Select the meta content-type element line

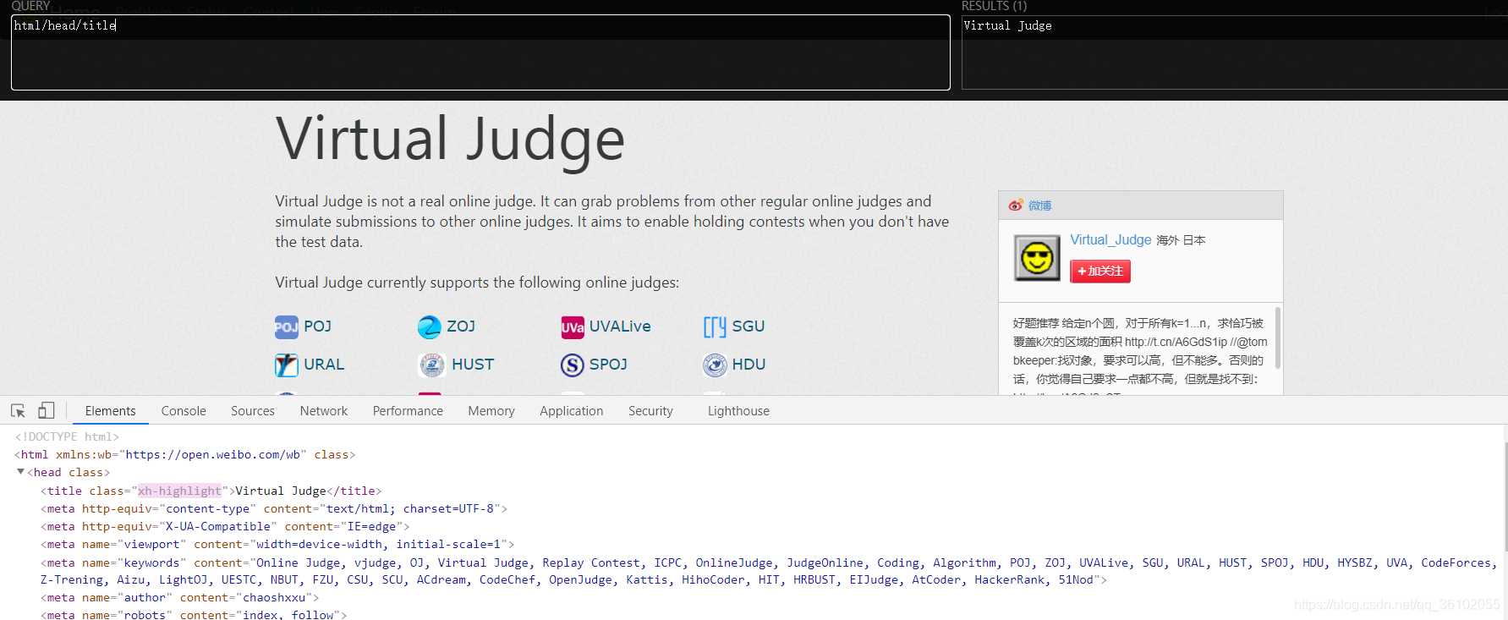pyautogui.click(x=274, y=508)
